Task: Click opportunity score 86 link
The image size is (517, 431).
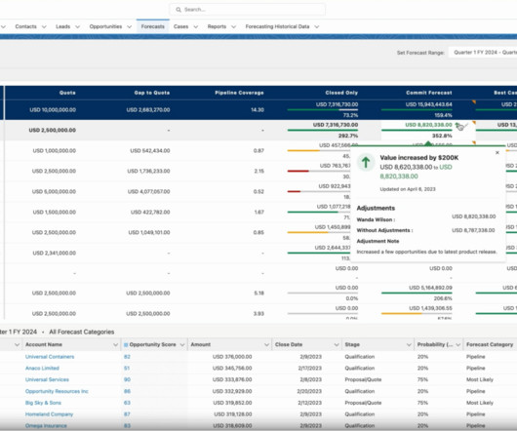Action: coord(127,391)
